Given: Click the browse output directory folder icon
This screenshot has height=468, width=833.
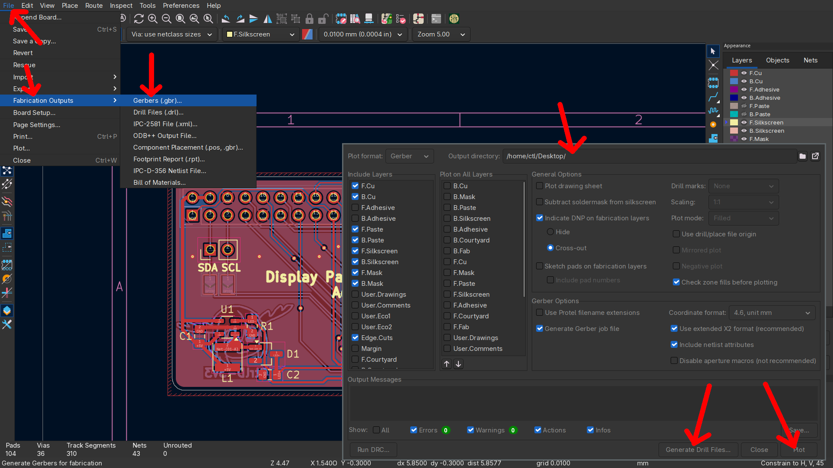Looking at the screenshot, I should (x=803, y=156).
